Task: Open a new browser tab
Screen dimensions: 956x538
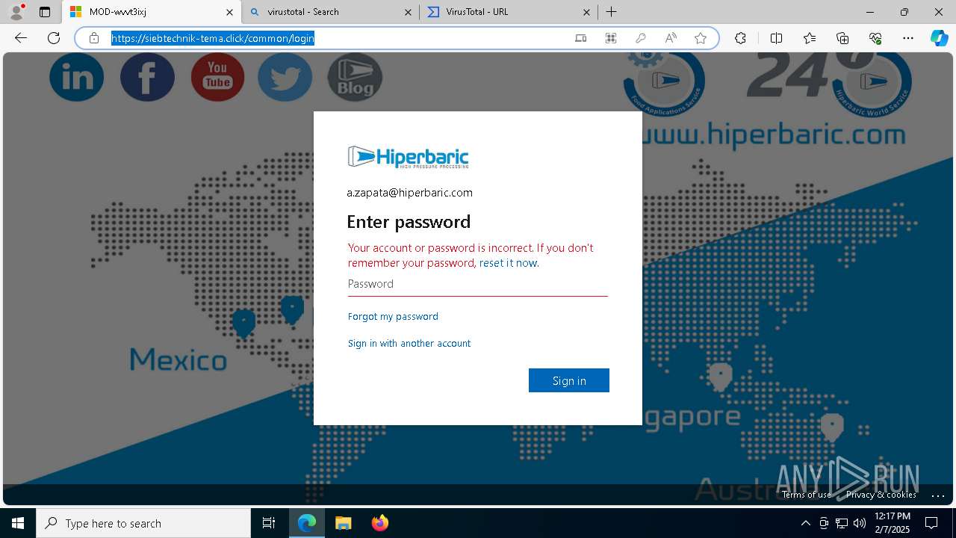Action: coord(611,12)
